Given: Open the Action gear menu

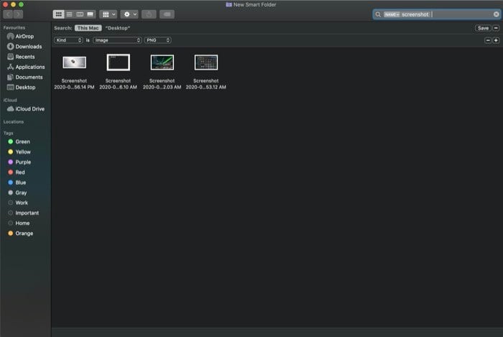Looking at the screenshot, I should (x=129, y=14).
